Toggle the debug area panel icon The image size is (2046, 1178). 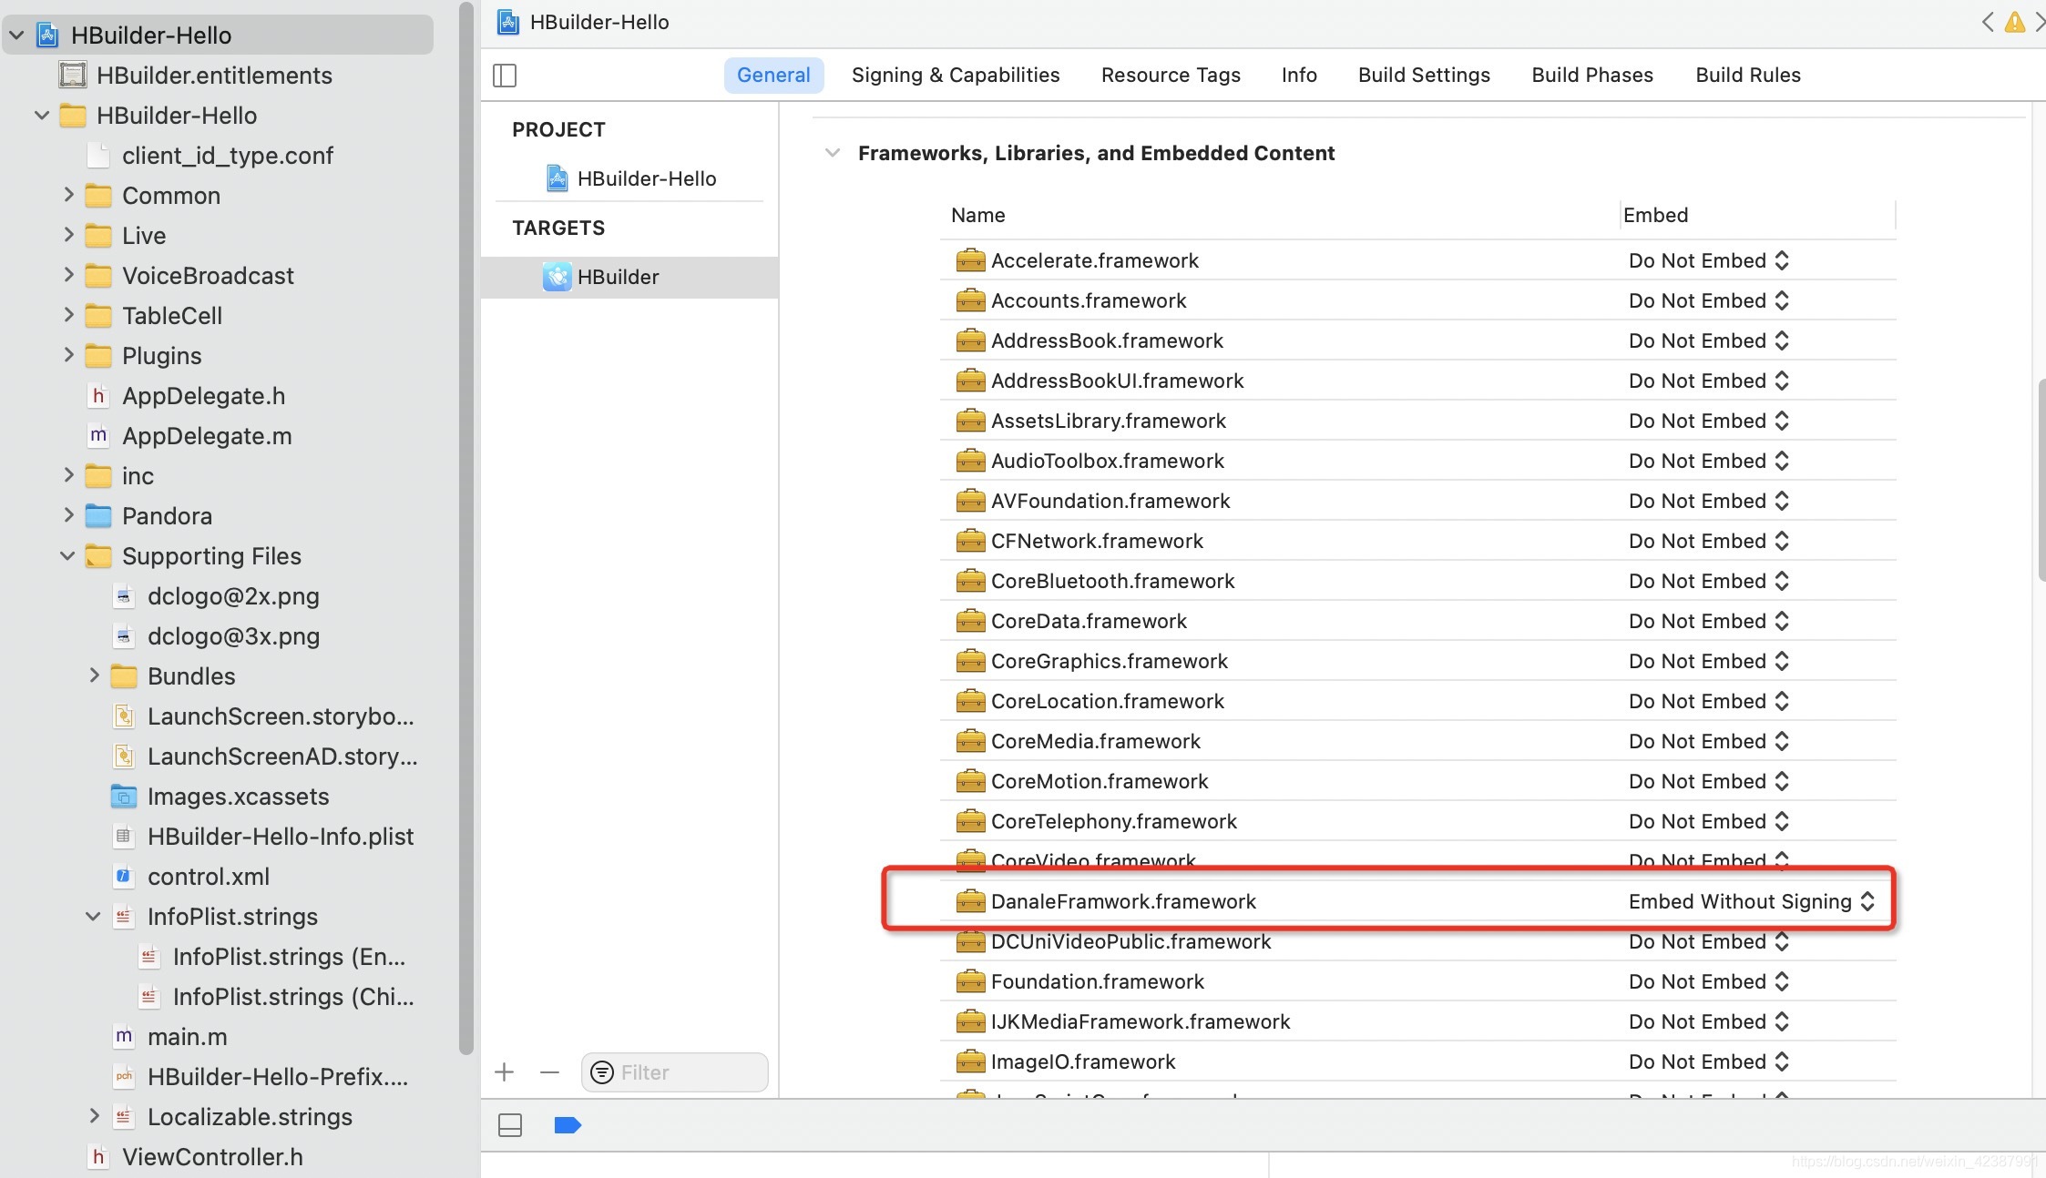click(510, 1125)
